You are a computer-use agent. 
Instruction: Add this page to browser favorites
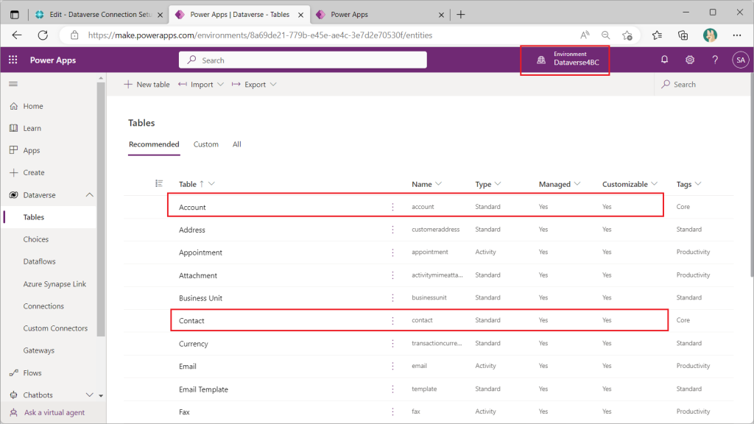[627, 35]
